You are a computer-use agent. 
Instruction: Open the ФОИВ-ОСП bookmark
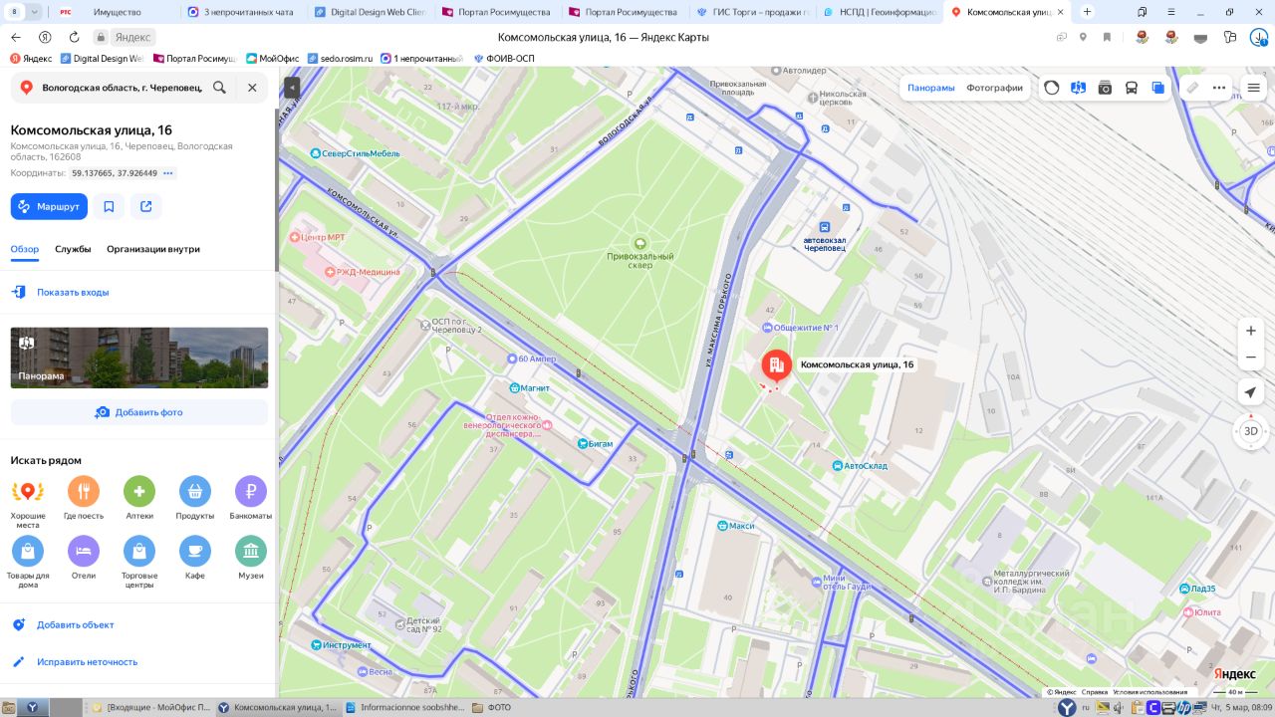[x=504, y=59]
